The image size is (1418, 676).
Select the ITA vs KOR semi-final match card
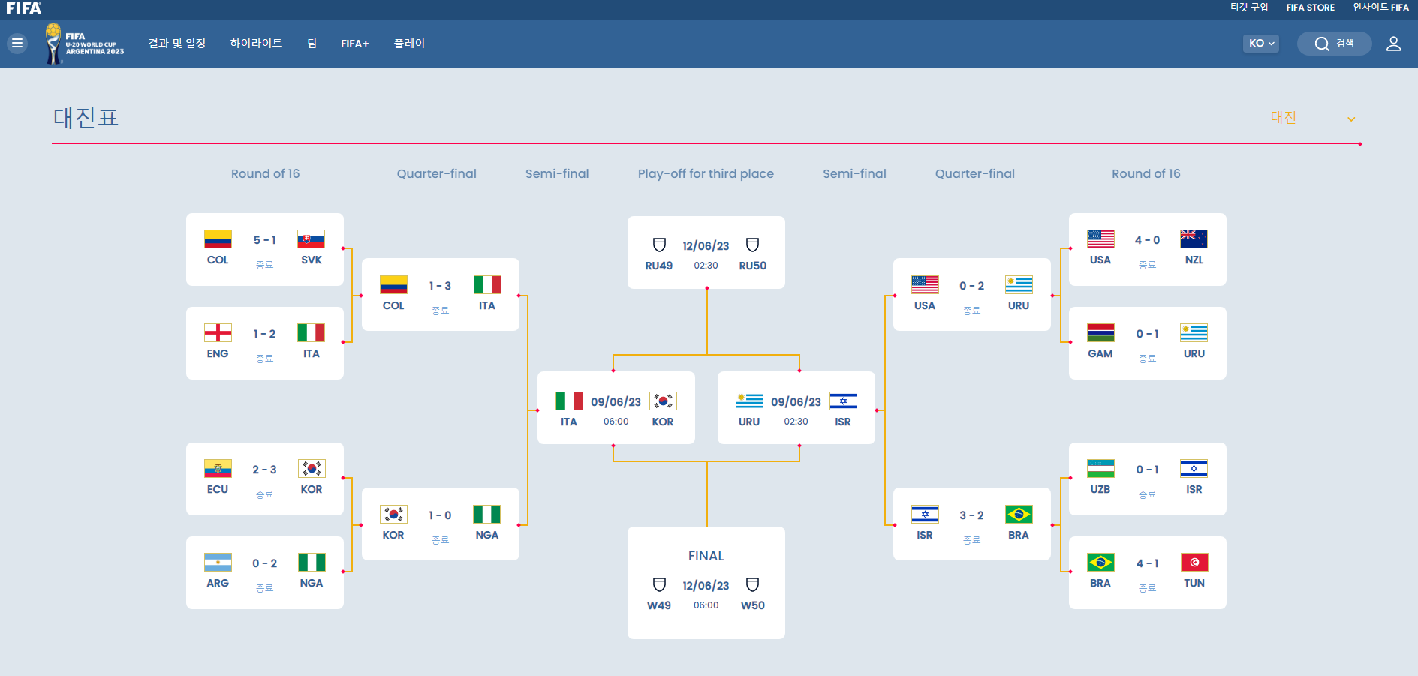tap(616, 407)
